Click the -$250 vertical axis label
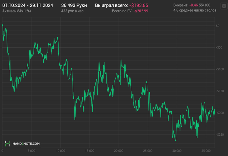This screenshot has height=156, width=228. point(221,135)
